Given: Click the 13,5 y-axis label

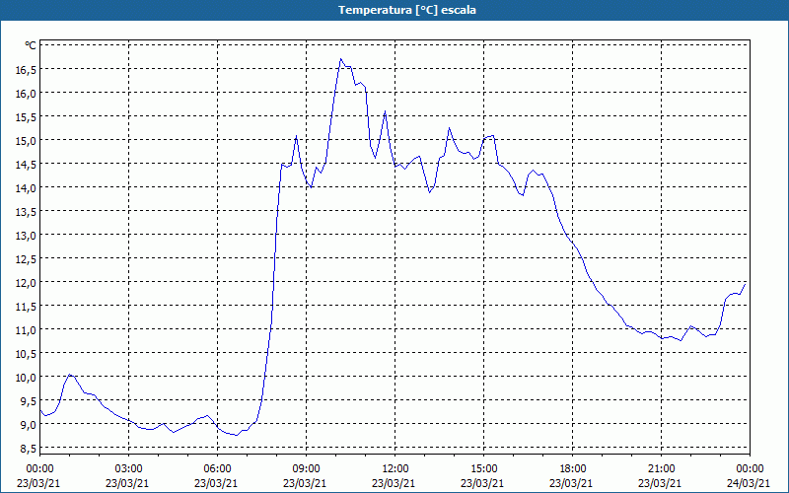Looking at the screenshot, I should point(26,211).
